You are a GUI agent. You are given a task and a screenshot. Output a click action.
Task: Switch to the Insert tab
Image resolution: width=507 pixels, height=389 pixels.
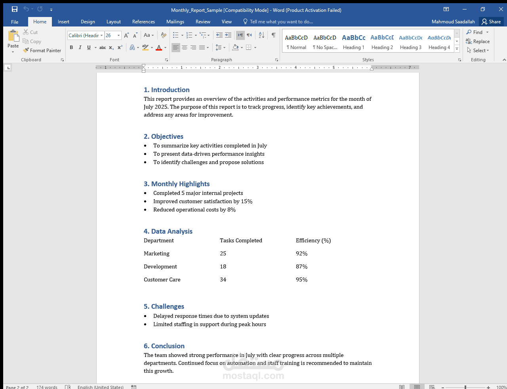point(63,22)
